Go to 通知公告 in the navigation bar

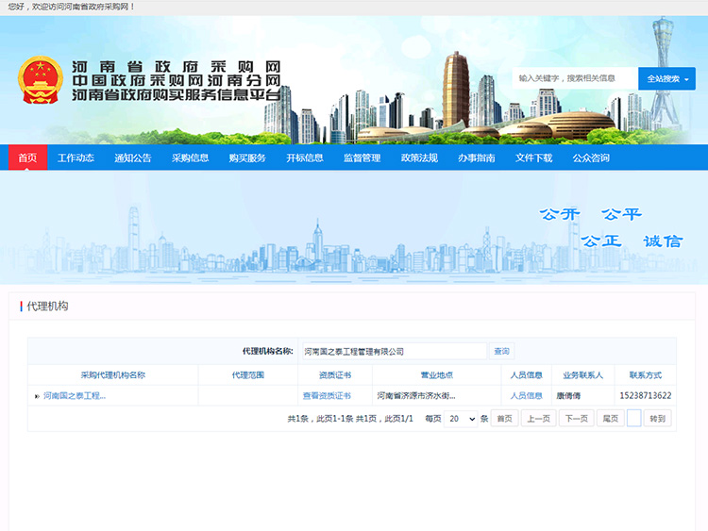[x=133, y=158]
